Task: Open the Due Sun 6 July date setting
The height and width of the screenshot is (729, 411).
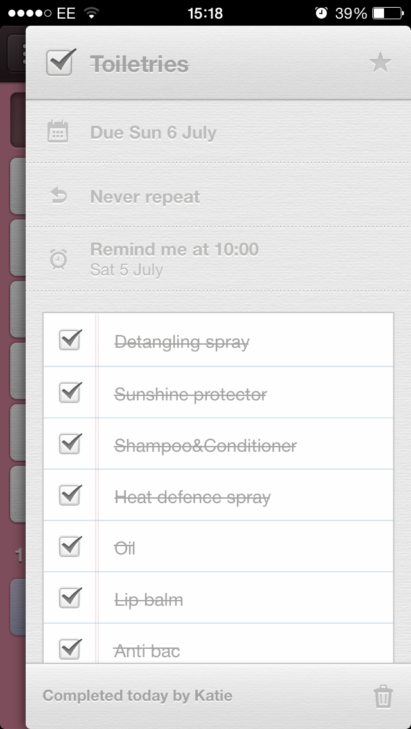Action: pos(153,133)
